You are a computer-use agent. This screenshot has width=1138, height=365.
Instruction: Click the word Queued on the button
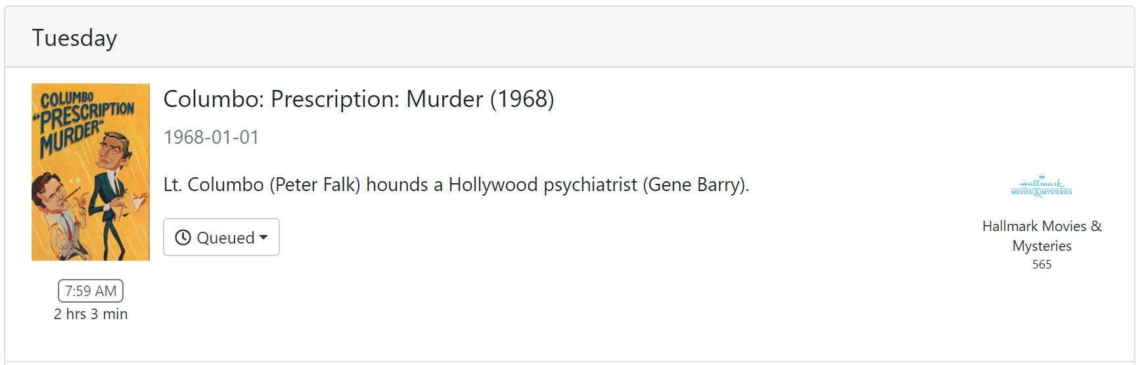225,238
